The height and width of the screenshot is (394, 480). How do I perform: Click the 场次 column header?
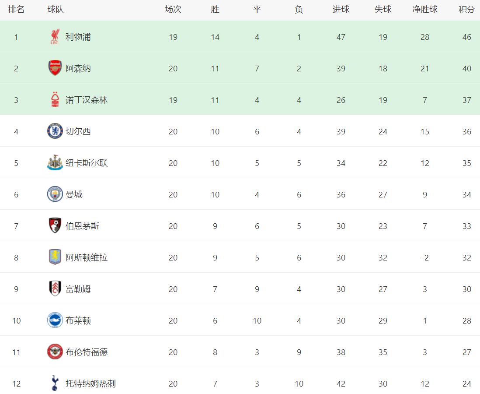(173, 10)
